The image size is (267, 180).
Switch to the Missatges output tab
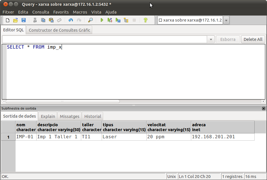[69, 116]
